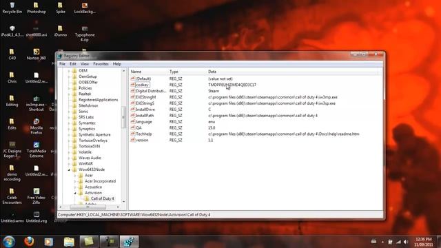Viewport: 441px width, 248px height.
Task: Open Windows Explorer from the taskbar
Action: [69, 242]
